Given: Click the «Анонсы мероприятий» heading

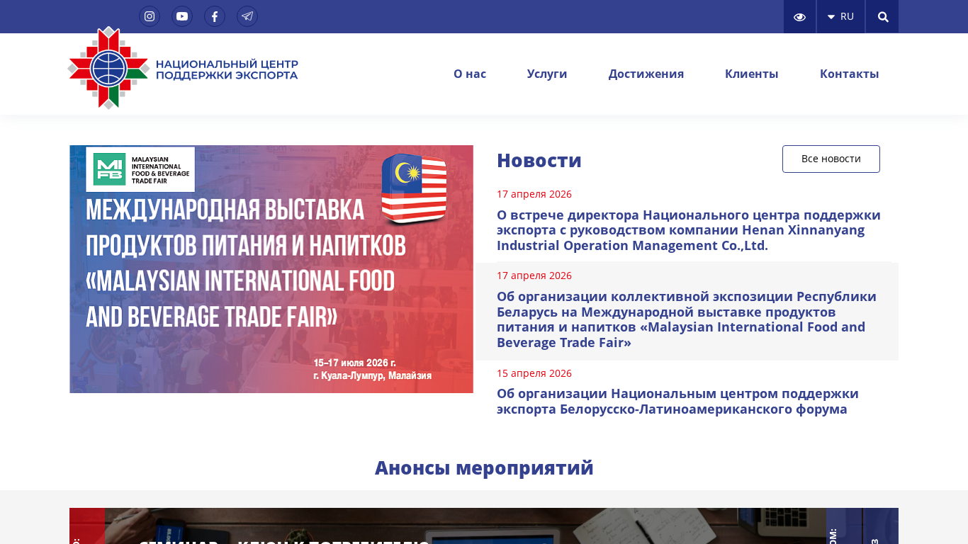Looking at the screenshot, I should (484, 467).
